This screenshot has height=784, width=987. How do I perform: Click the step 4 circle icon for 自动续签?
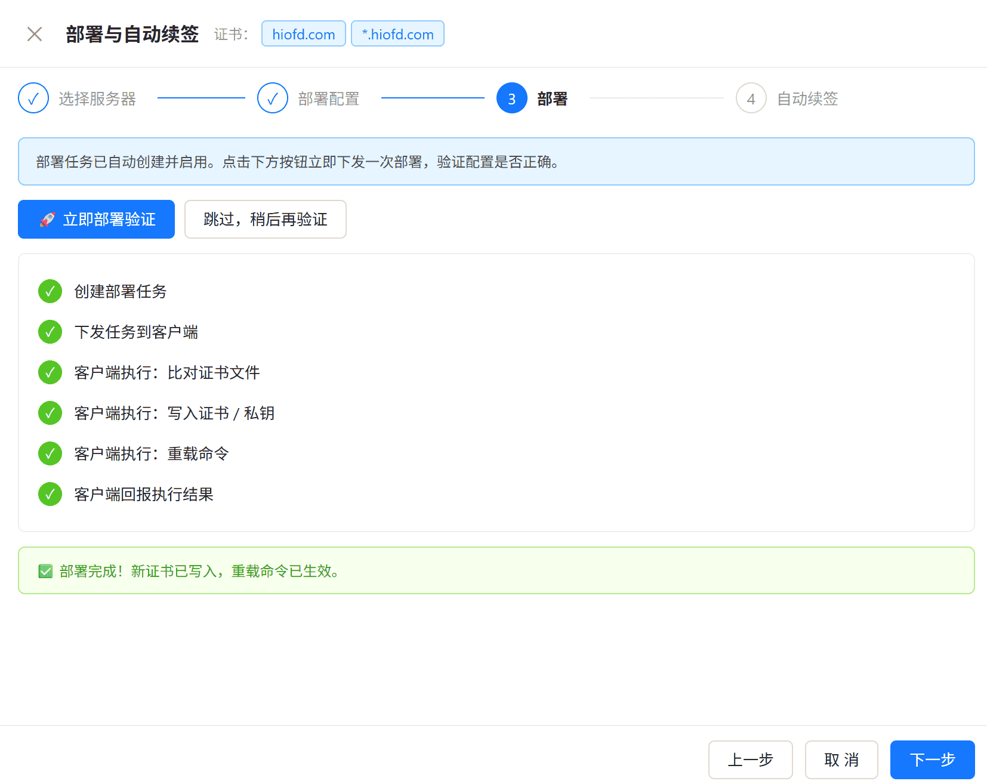pos(751,98)
